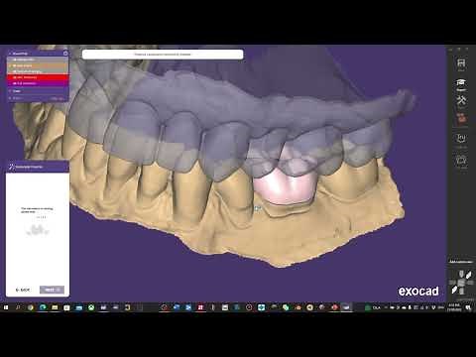Click the taskbar clock and date
The height and width of the screenshot is (357, 476).
point(454,307)
